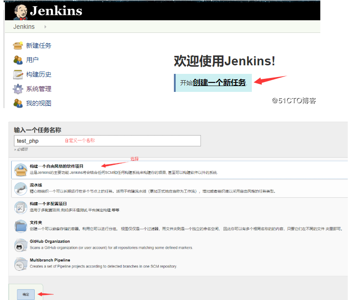Click the 欢迎使用Jenkins! heading

pyautogui.click(x=225, y=61)
